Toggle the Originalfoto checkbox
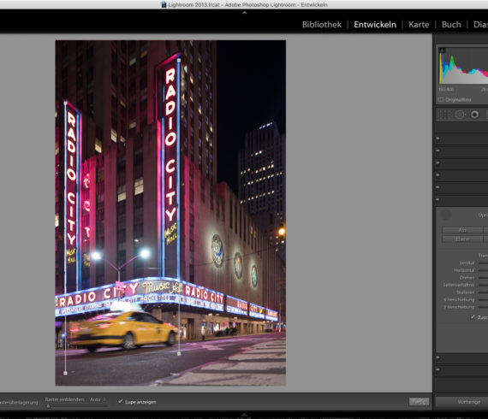Viewport: 488px width, 419px height. (x=441, y=99)
